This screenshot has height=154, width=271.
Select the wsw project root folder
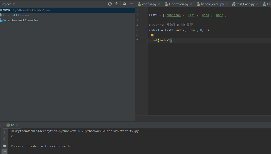click(67, 10)
